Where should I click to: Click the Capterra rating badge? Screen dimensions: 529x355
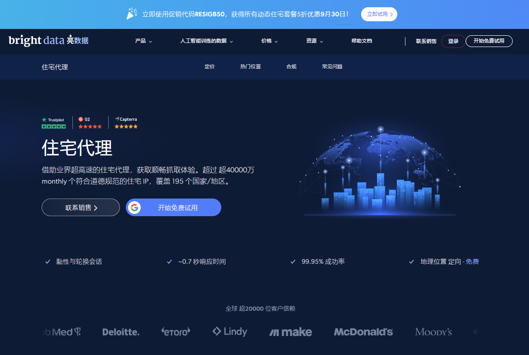[x=126, y=123]
